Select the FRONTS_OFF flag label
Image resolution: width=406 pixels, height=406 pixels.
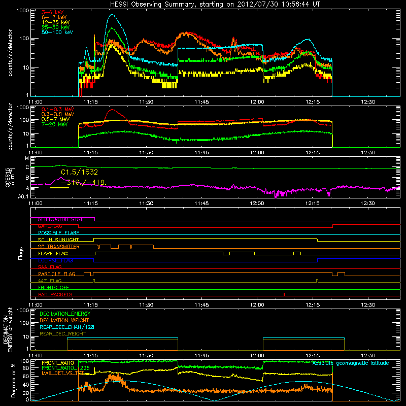(x=54, y=288)
